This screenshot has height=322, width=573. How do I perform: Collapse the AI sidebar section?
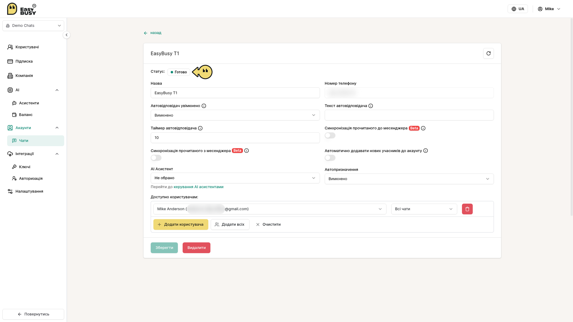click(x=57, y=90)
